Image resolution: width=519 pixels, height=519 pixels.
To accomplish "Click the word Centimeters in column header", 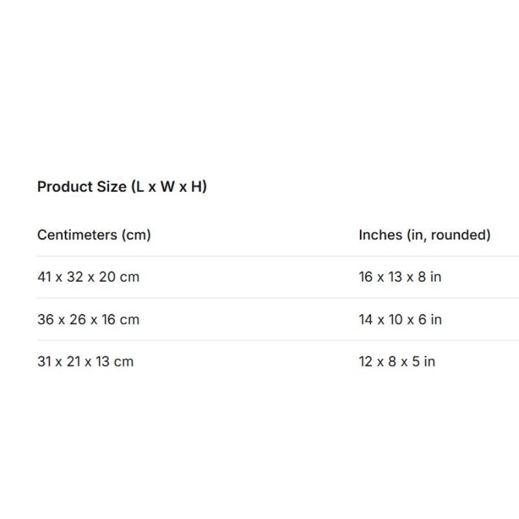I will [x=77, y=235].
